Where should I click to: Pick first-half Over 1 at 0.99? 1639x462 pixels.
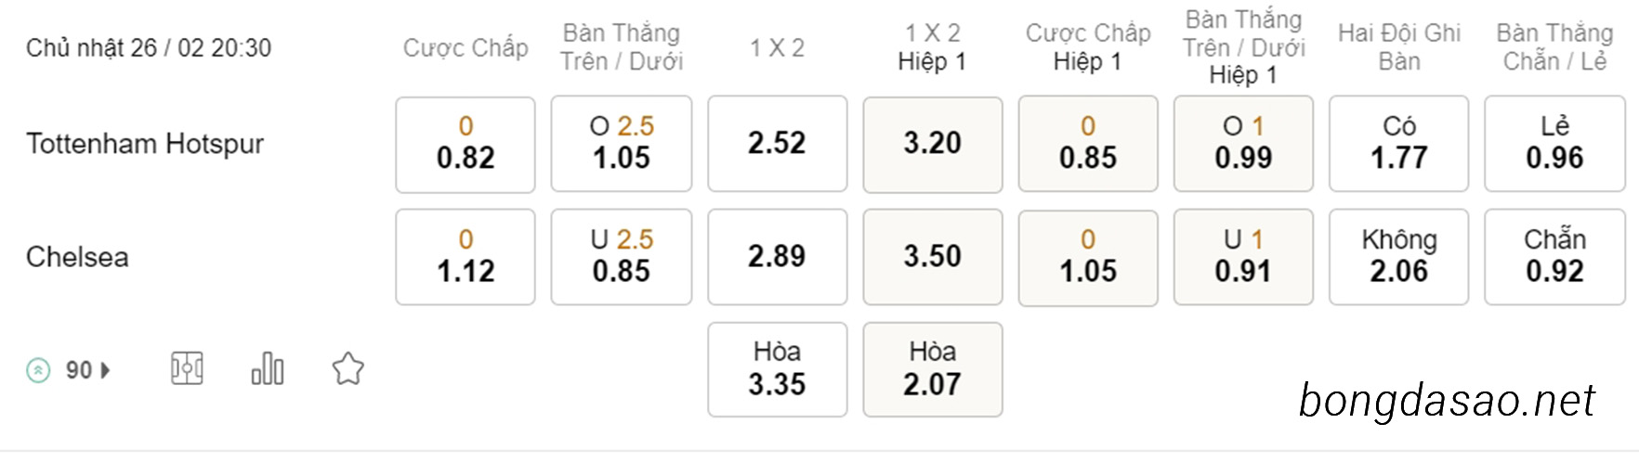pyautogui.click(x=1243, y=144)
